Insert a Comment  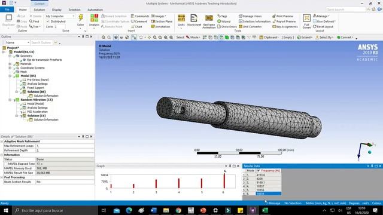(139, 21)
